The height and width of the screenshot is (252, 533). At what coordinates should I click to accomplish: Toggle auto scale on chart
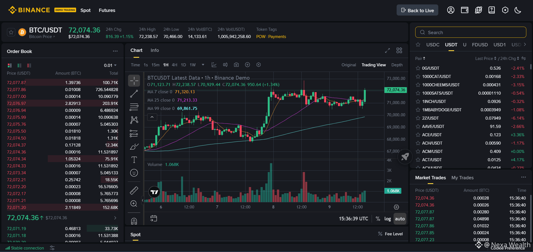point(400,219)
